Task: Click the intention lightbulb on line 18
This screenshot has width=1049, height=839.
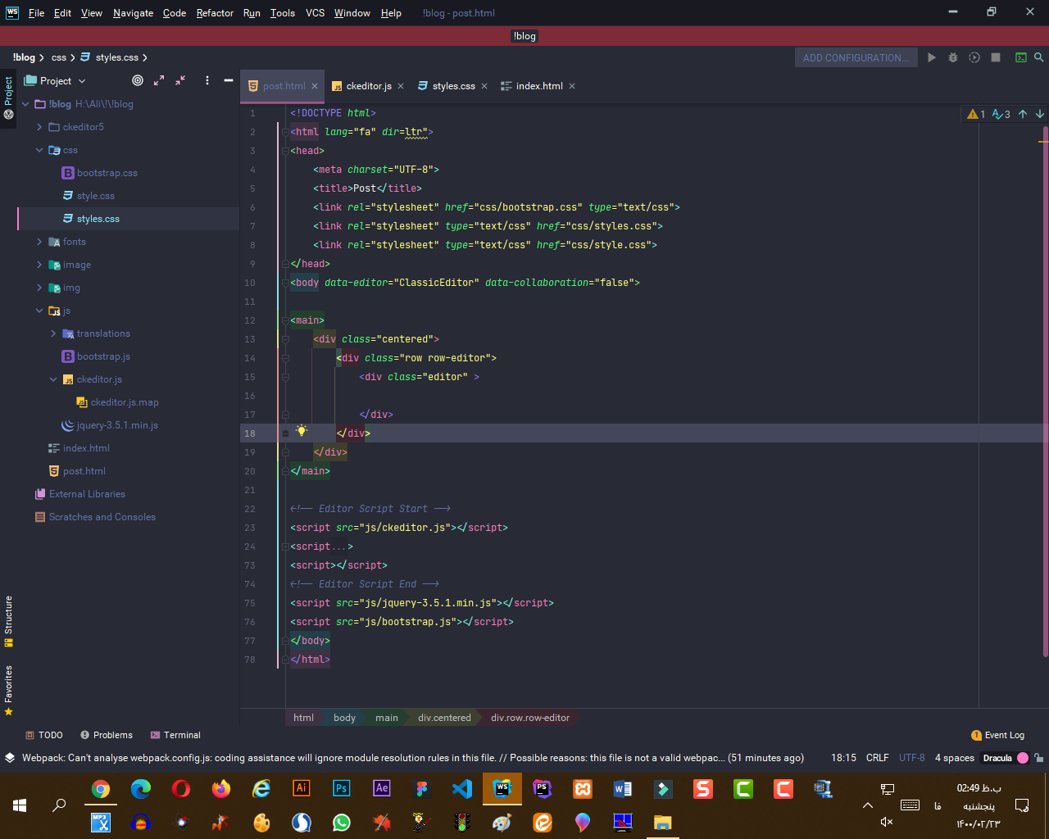Action: pos(302,431)
